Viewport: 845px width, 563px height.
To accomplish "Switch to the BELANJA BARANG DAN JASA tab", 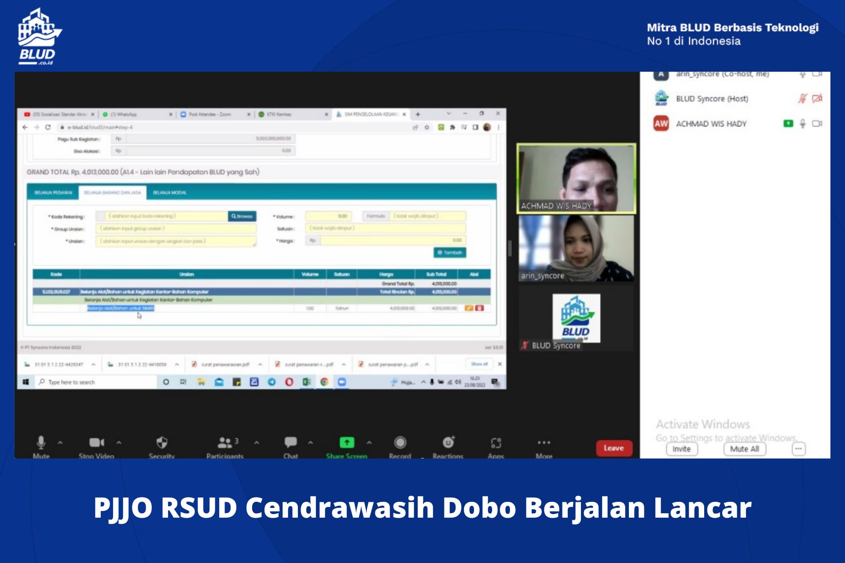I will [x=113, y=193].
